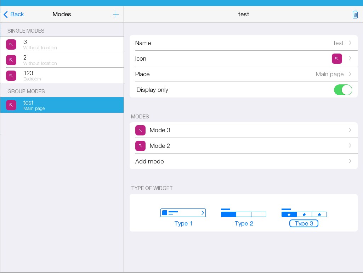The width and height of the screenshot is (363, 273).
Task: Tap Add mode row
Action: point(243,161)
